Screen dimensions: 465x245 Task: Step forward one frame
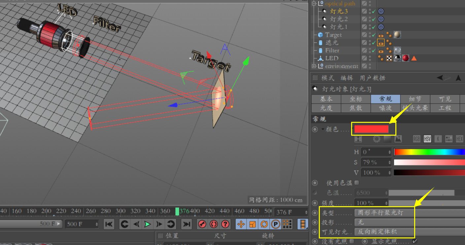coord(159,224)
